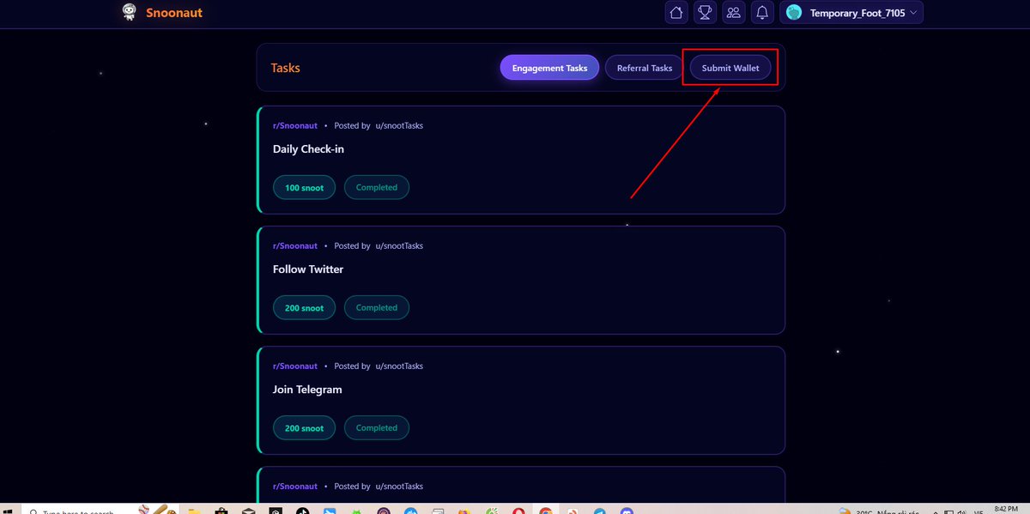
Task: Click Completed badge on Follow Twitter card
Action: (377, 307)
